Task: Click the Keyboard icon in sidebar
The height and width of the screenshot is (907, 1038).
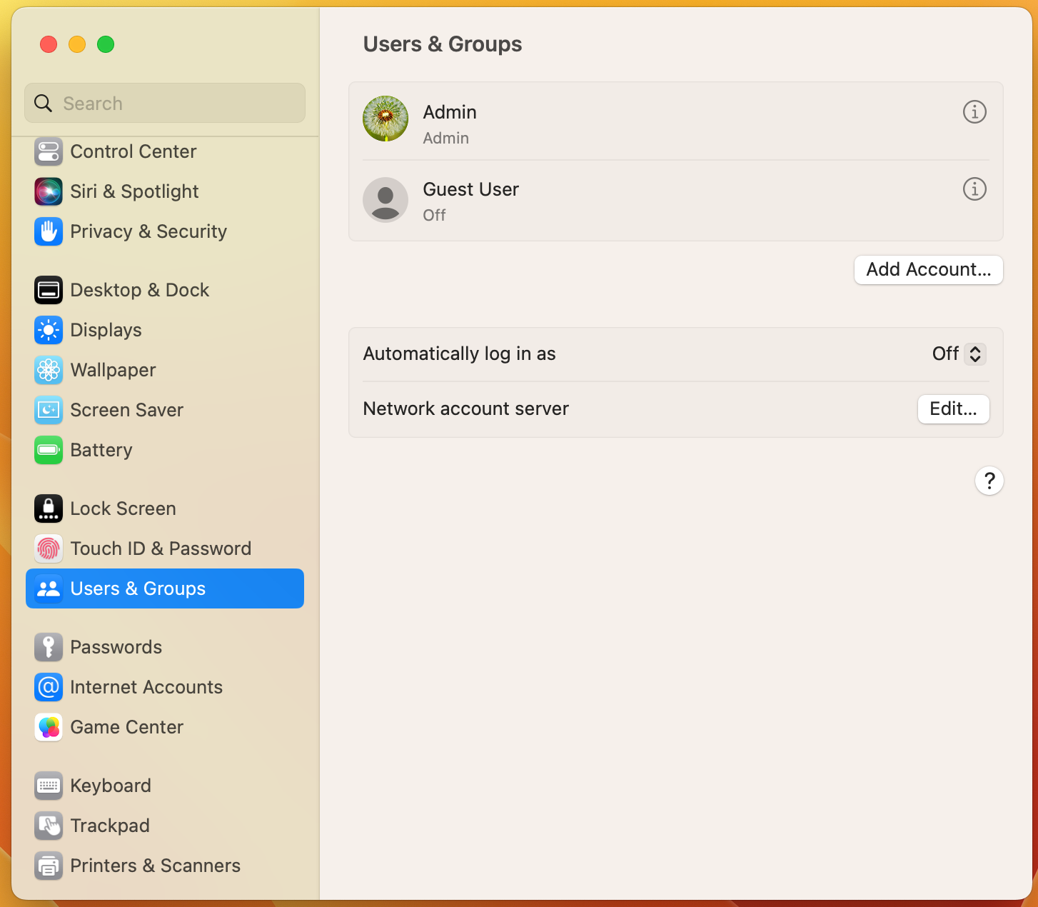Action: point(49,786)
